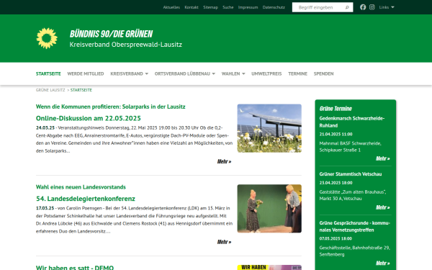The image size is (432, 270).
Task: Expand the Kreisverband menu dropdown
Action: (129, 74)
